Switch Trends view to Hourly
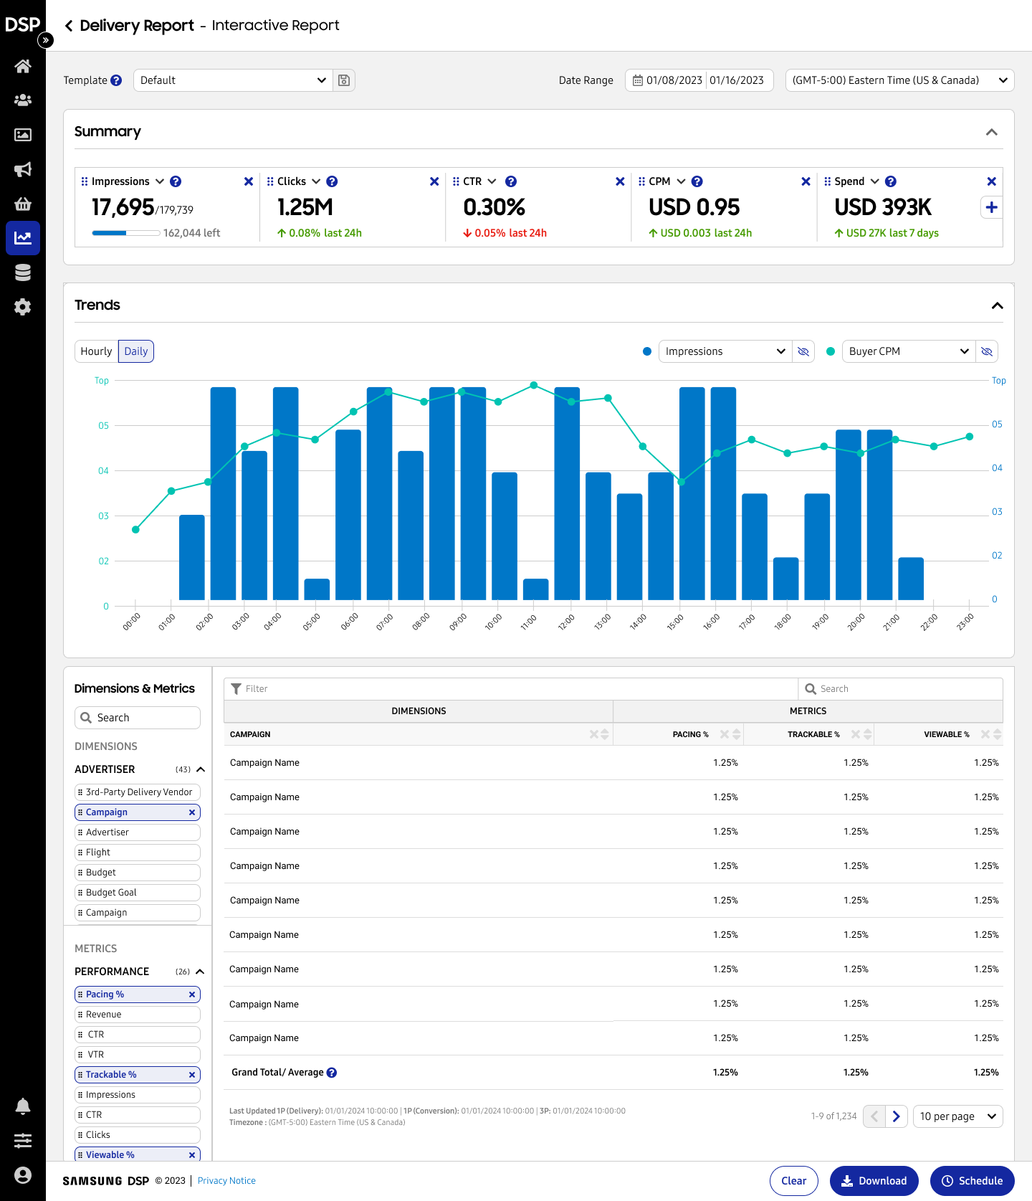 click(96, 351)
